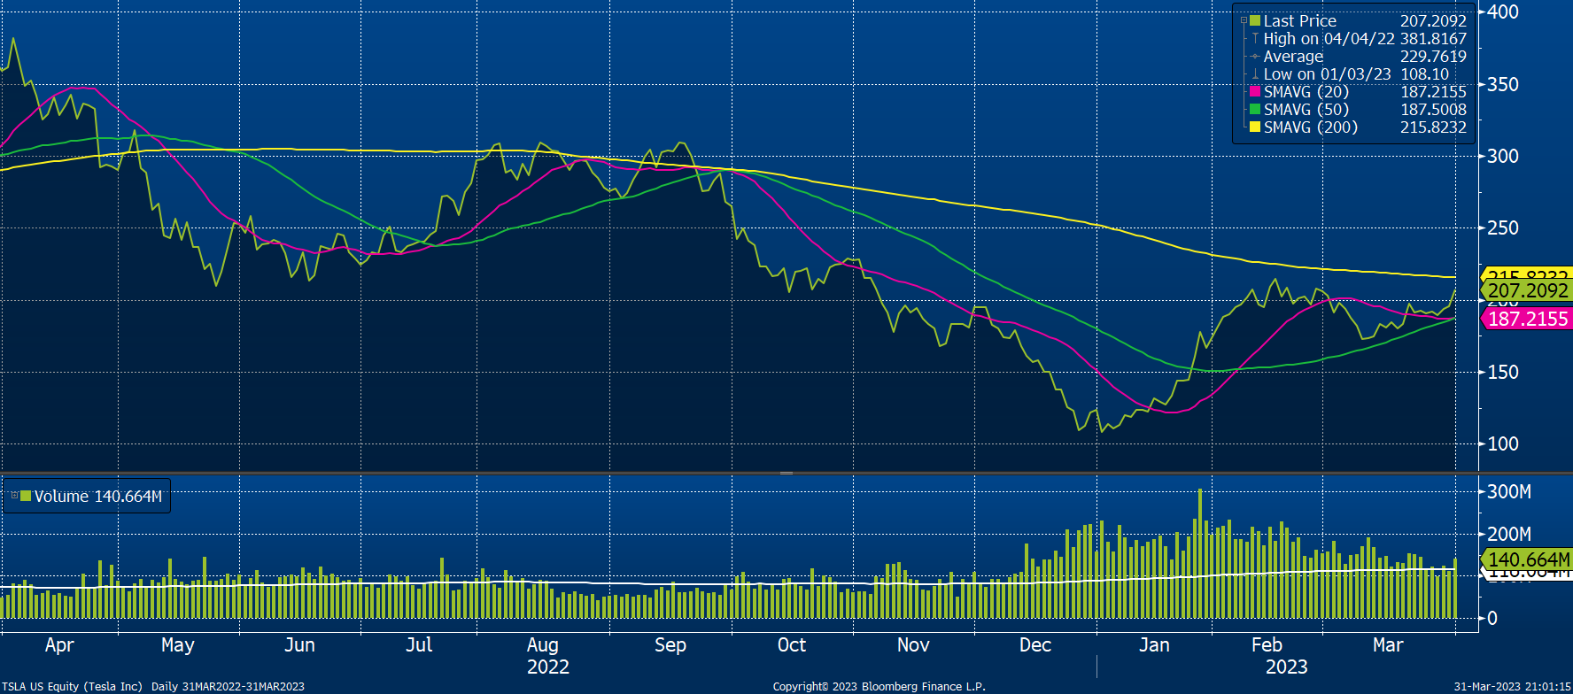Click the Average marker icon in legend
The height and width of the screenshot is (694, 1573).
(x=1255, y=56)
